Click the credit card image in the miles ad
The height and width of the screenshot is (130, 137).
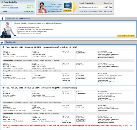[x=68, y=5]
